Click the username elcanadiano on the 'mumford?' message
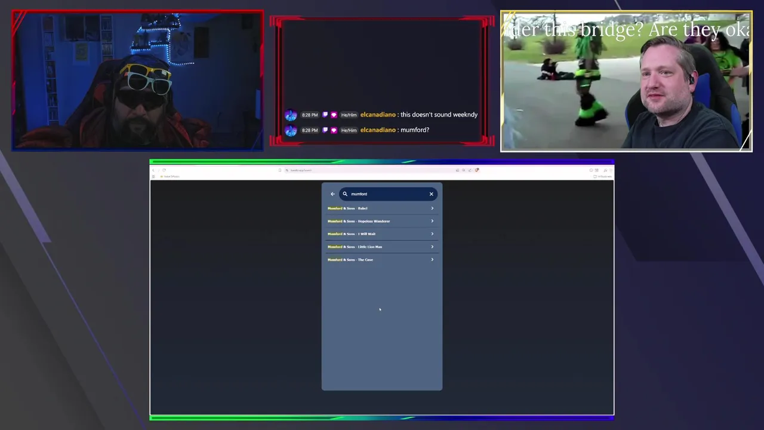The width and height of the screenshot is (764, 430). point(378,130)
